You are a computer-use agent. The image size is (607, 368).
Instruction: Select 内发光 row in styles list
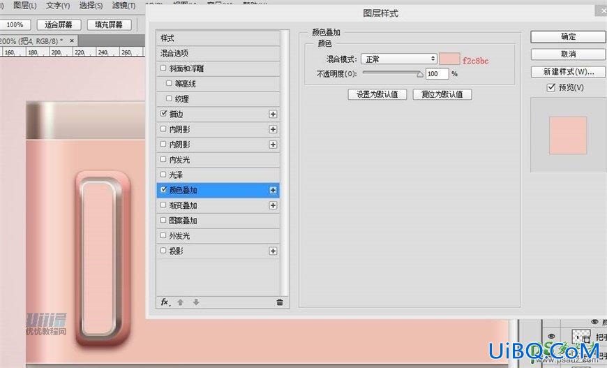(218, 160)
